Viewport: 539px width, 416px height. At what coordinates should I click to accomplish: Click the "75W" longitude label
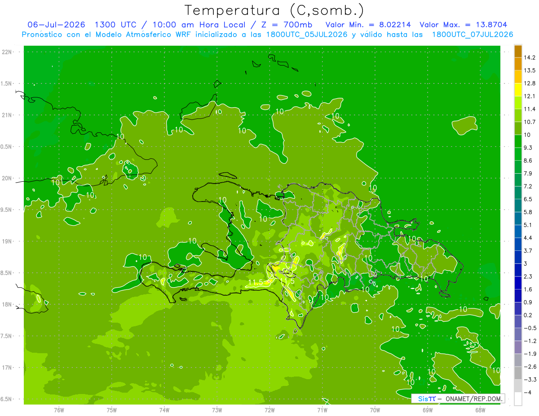point(112,410)
